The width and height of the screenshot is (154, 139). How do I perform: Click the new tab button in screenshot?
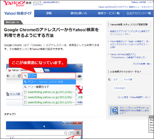coord(47,70)
